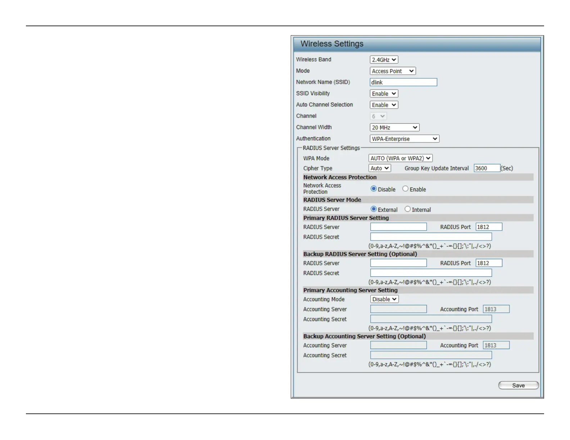570x440 pixels.
Task: Open the SSID Visibility dropdown
Action: click(384, 94)
